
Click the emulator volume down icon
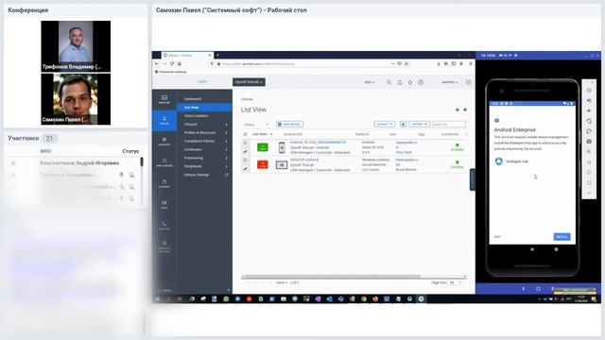click(x=589, y=110)
